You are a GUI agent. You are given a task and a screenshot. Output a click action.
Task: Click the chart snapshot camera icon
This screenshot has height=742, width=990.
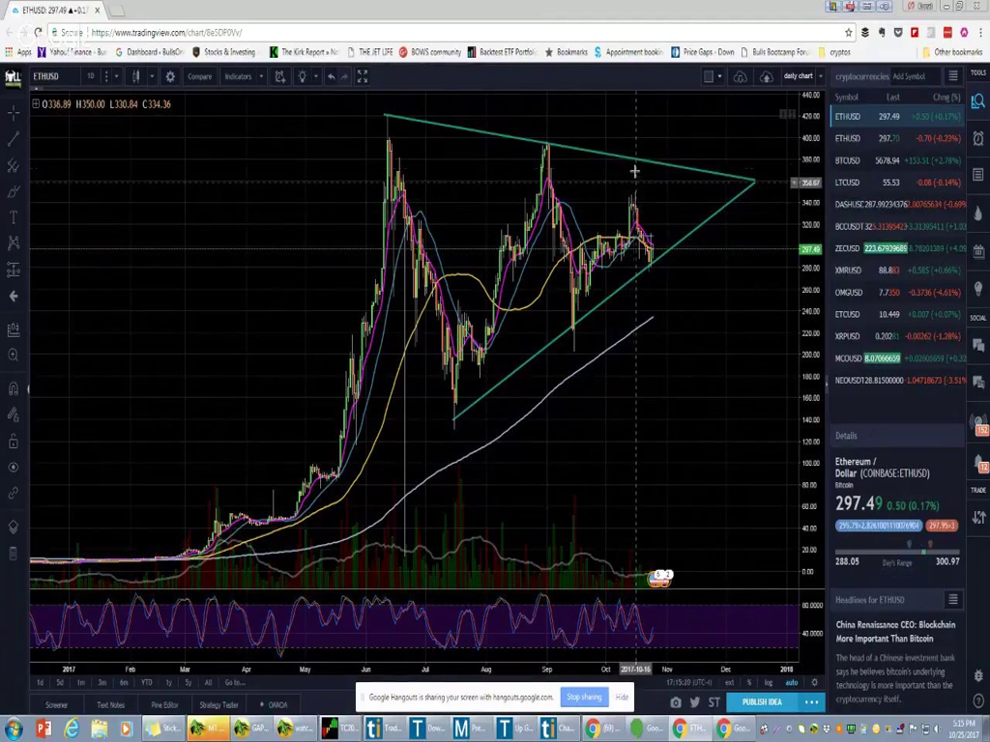click(676, 702)
